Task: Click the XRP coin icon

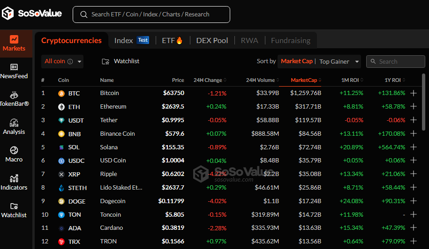Action: tap(61, 174)
